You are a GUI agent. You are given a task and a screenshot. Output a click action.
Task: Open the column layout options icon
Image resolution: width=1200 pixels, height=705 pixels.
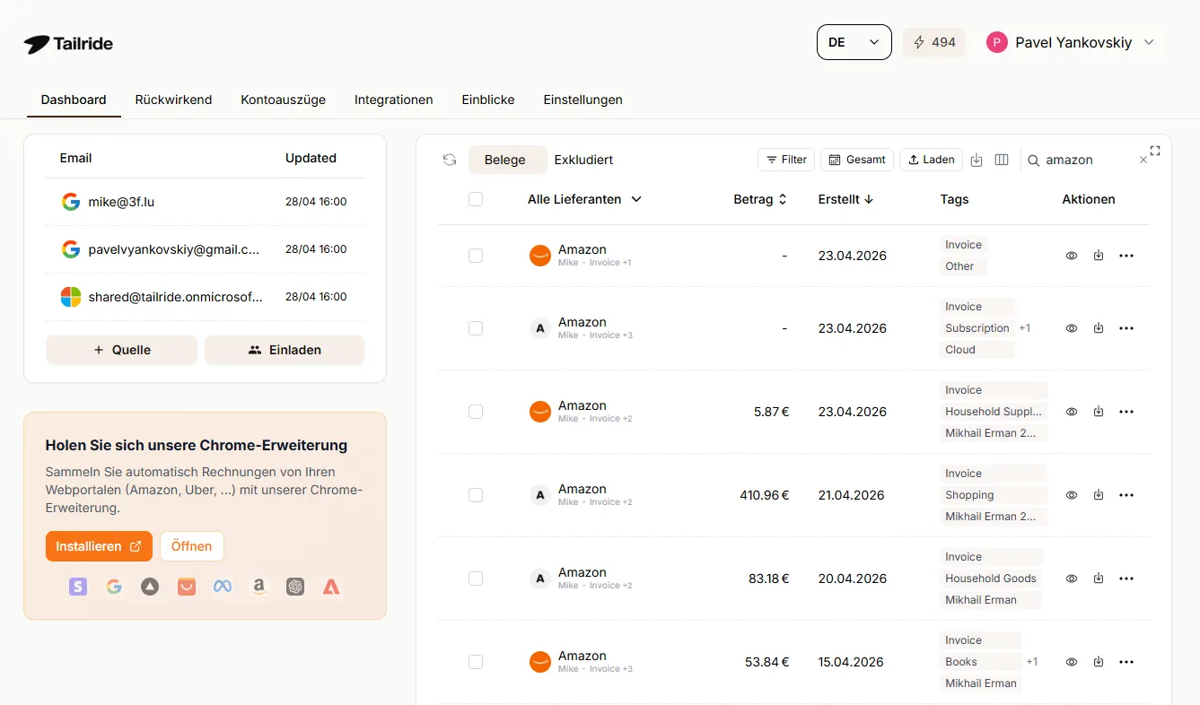point(1002,159)
